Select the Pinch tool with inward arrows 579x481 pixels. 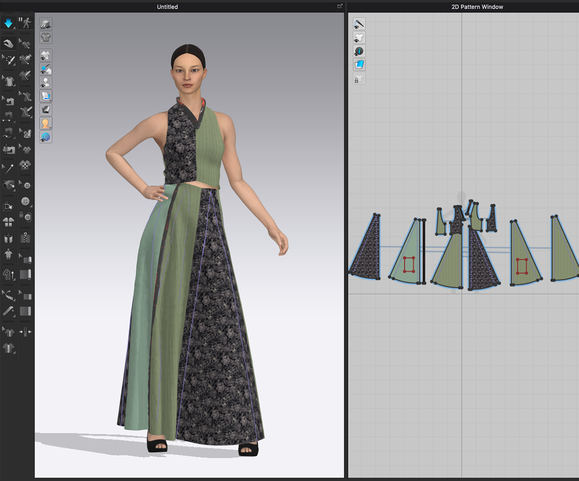coord(25,332)
